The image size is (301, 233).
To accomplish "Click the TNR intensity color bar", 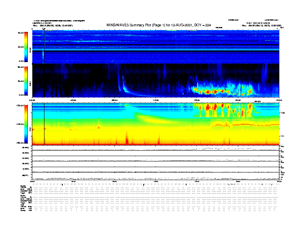I will click(x=26, y=124).
